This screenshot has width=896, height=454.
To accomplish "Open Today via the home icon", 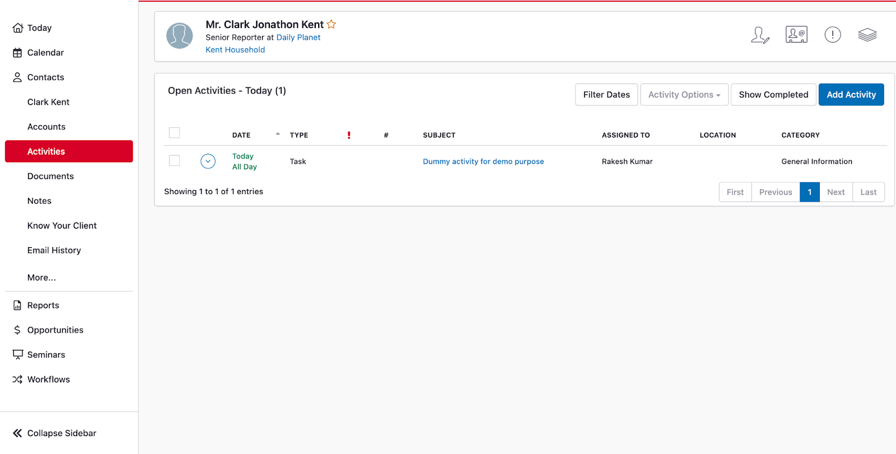I will (18, 28).
